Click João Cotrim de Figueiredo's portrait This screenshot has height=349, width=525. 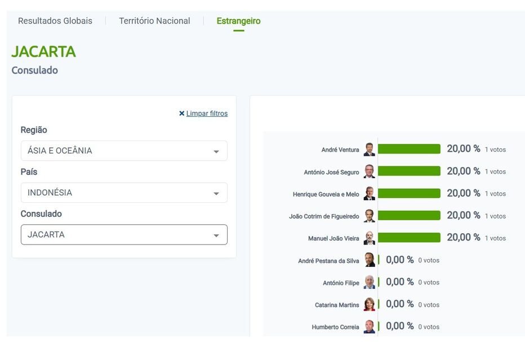[369, 216]
